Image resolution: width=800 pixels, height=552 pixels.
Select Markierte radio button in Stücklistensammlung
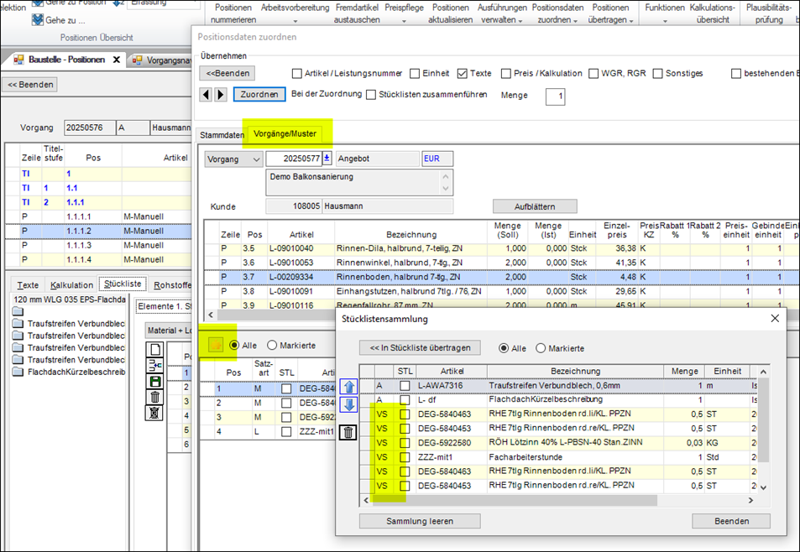click(x=541, y=348)
